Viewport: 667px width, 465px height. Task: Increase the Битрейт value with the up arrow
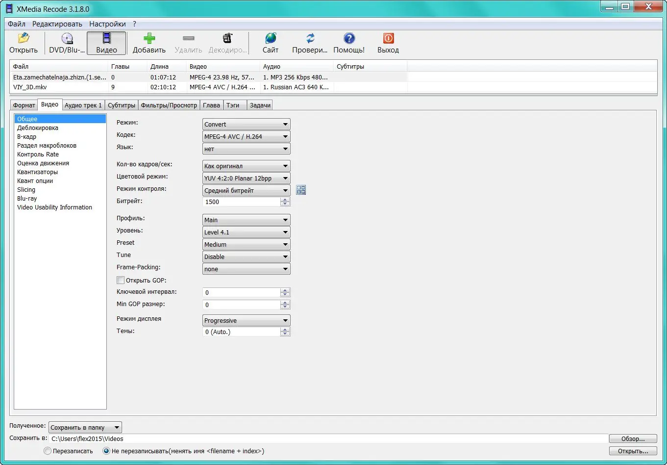[285, 199]
